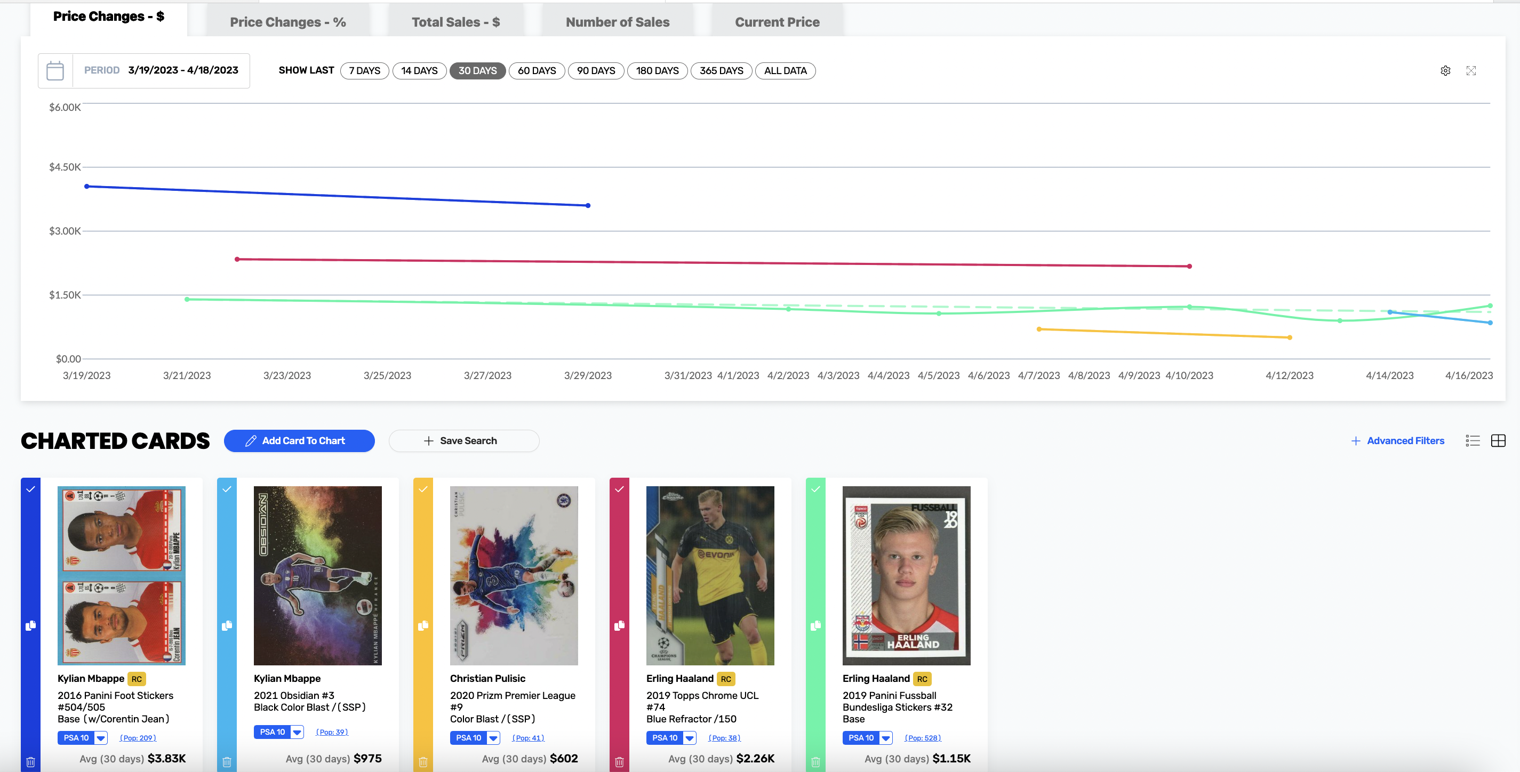This screenshot has height=772, width=1520.
Task: Uncheck the Haaland Bundesliga Stickers checkmark
Action: click(815, 489)
